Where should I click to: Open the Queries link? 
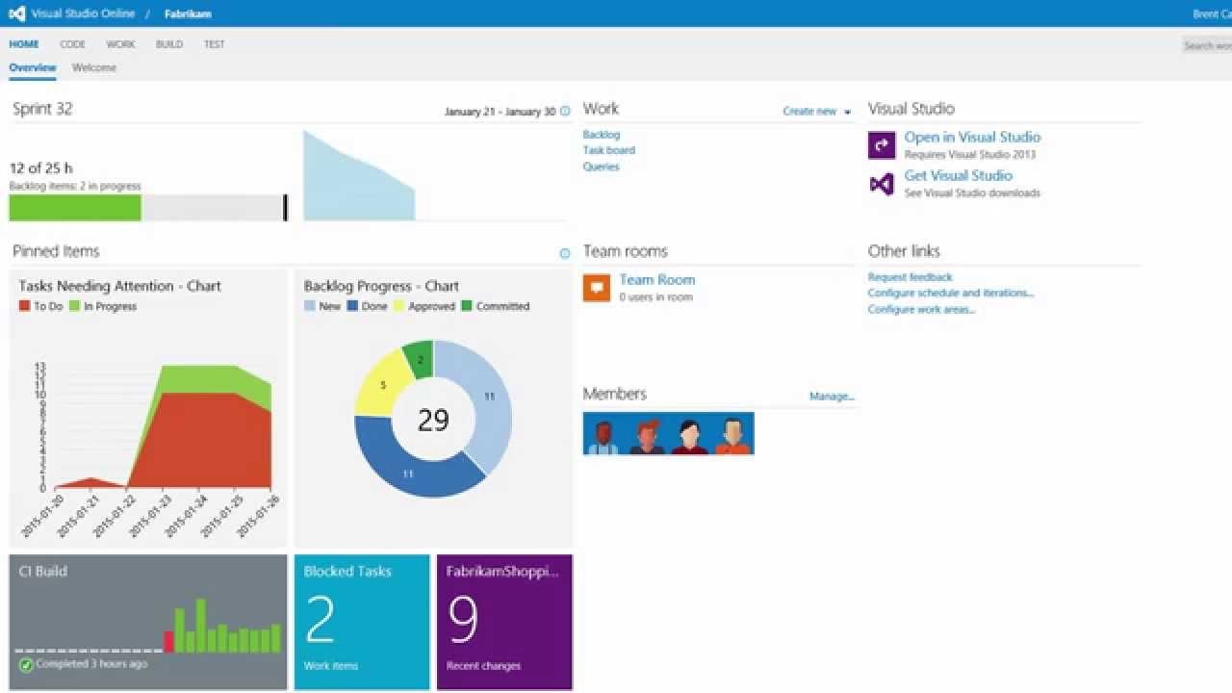point(602,167)
